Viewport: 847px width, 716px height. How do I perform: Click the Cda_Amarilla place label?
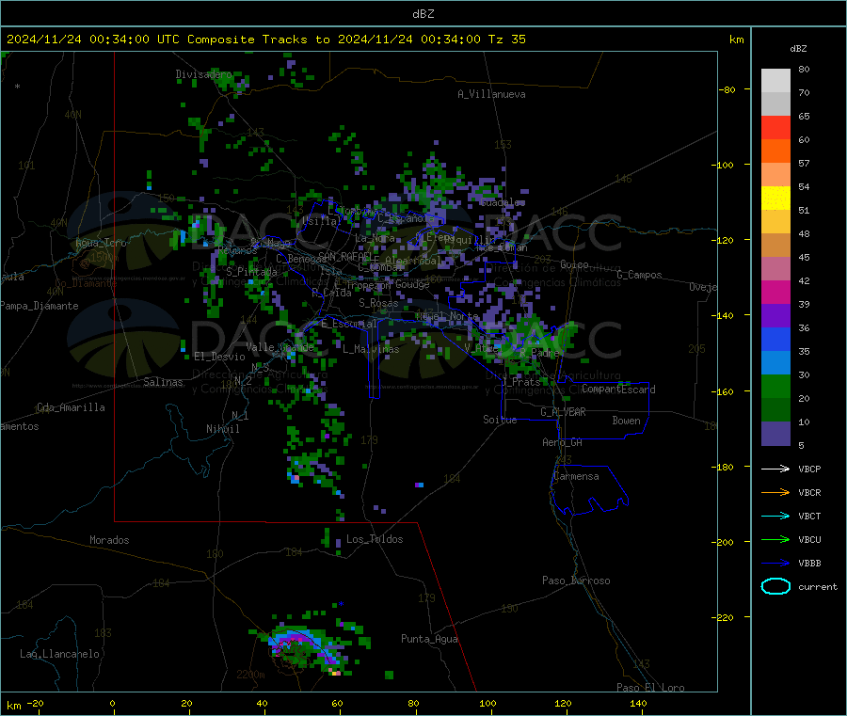[71, 407]
